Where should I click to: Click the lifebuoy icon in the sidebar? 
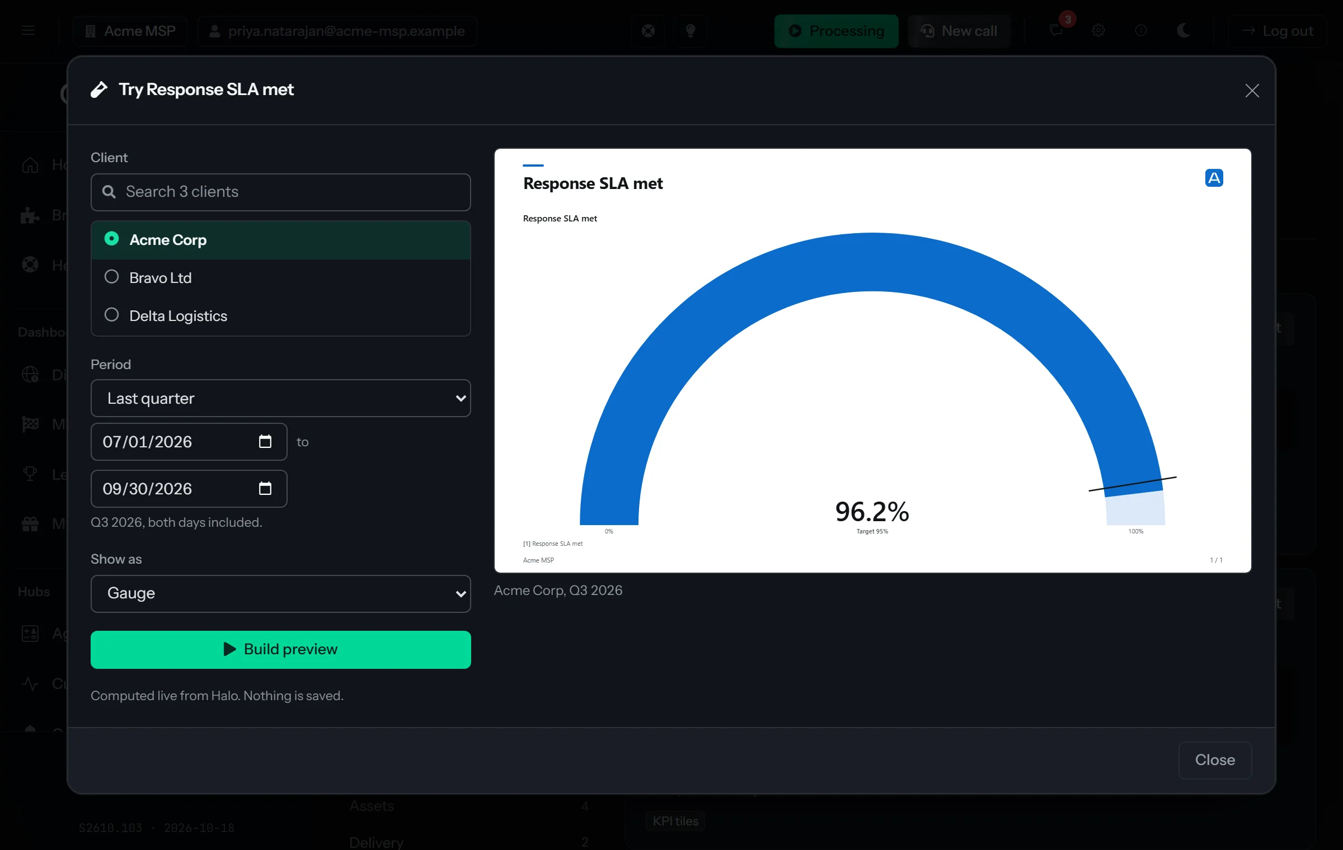(30, 265)
